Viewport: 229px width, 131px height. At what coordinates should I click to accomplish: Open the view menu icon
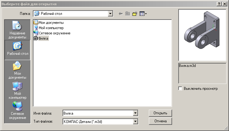click(x=143, y=14)
